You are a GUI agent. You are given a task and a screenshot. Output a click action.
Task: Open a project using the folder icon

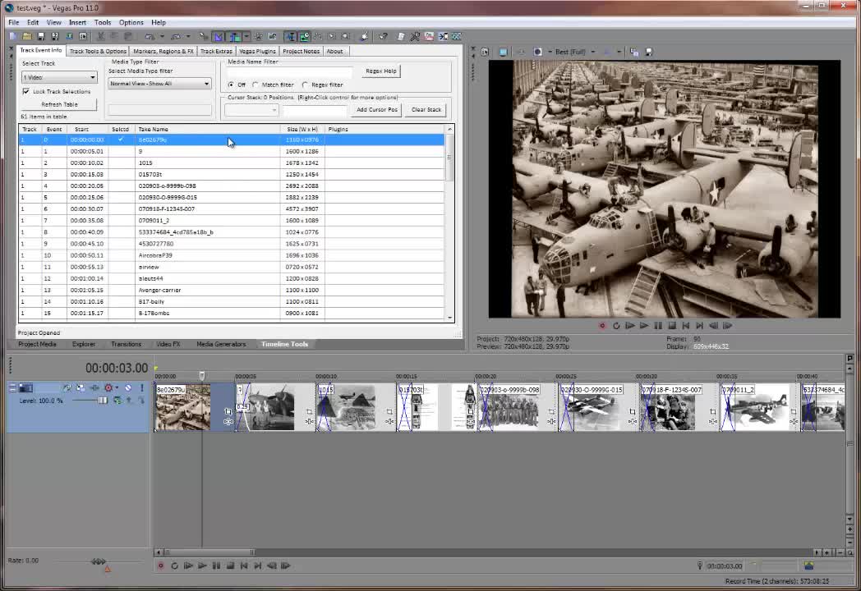pyautogui.click(x=27, y=36)
